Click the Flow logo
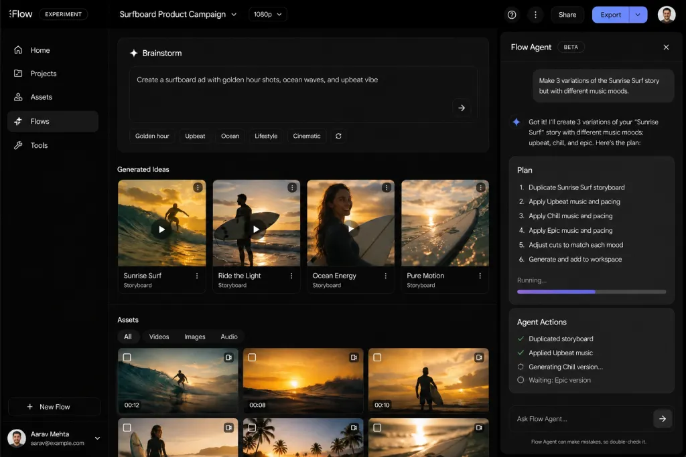This screenshot has width=686, height=457. [x=21, y=14]
